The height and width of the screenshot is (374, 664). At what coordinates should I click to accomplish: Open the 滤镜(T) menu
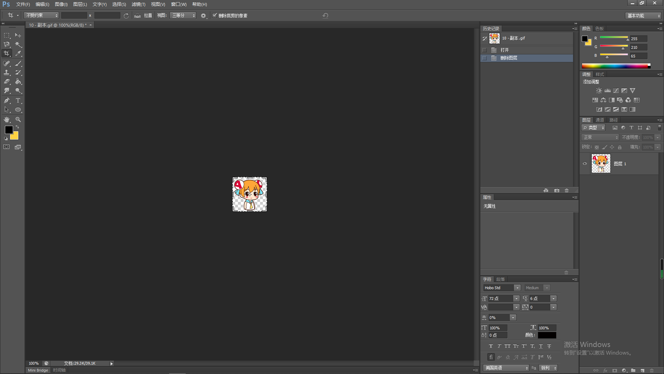pos(138,5)
